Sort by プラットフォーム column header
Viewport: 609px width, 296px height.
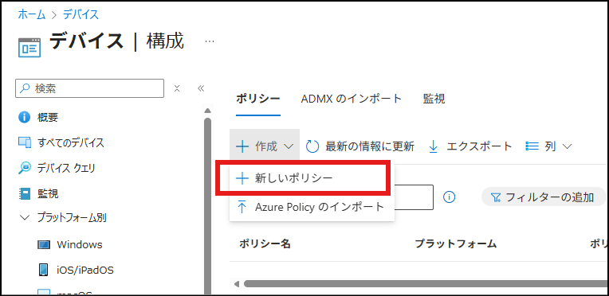click(456, 243)
